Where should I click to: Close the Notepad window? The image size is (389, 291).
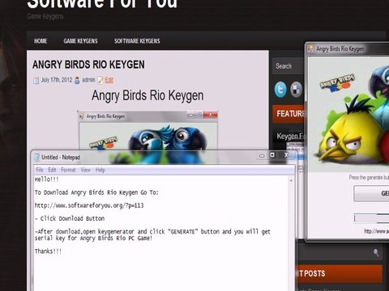pos(286,155)
